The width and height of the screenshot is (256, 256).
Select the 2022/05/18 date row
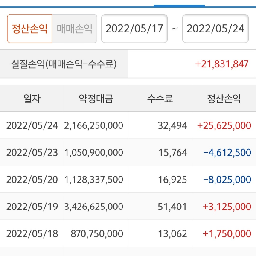32,234
